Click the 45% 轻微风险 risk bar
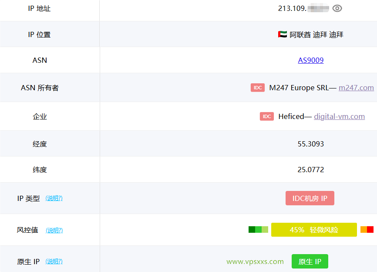 pyautogui.click(x=314, y=230)
